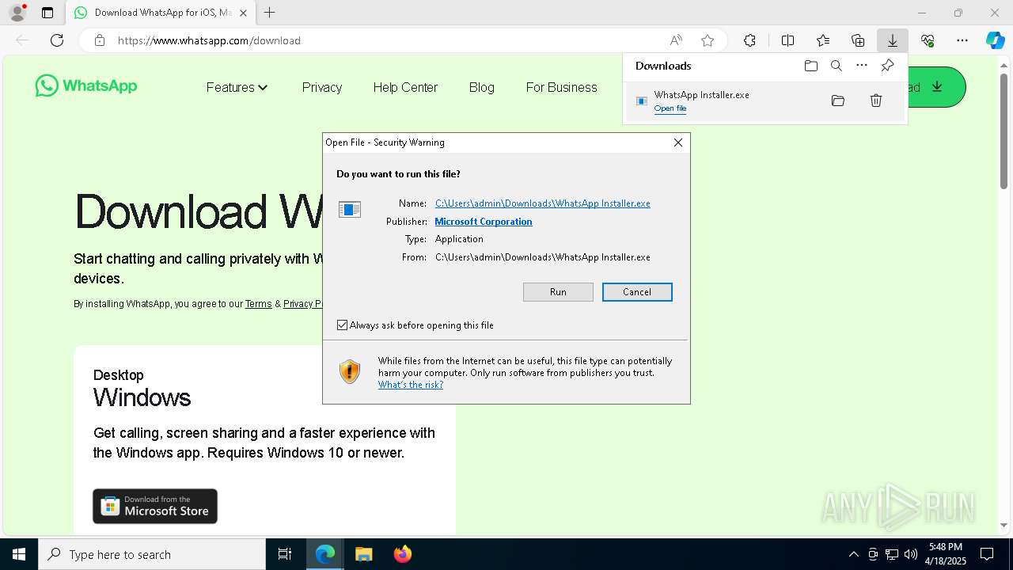Open Browser essentials heart icon
The height and width of the screenshot is (570, 1013).
point(928,40)
